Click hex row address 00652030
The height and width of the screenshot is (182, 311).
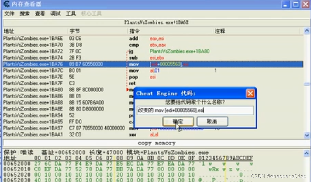17,180
